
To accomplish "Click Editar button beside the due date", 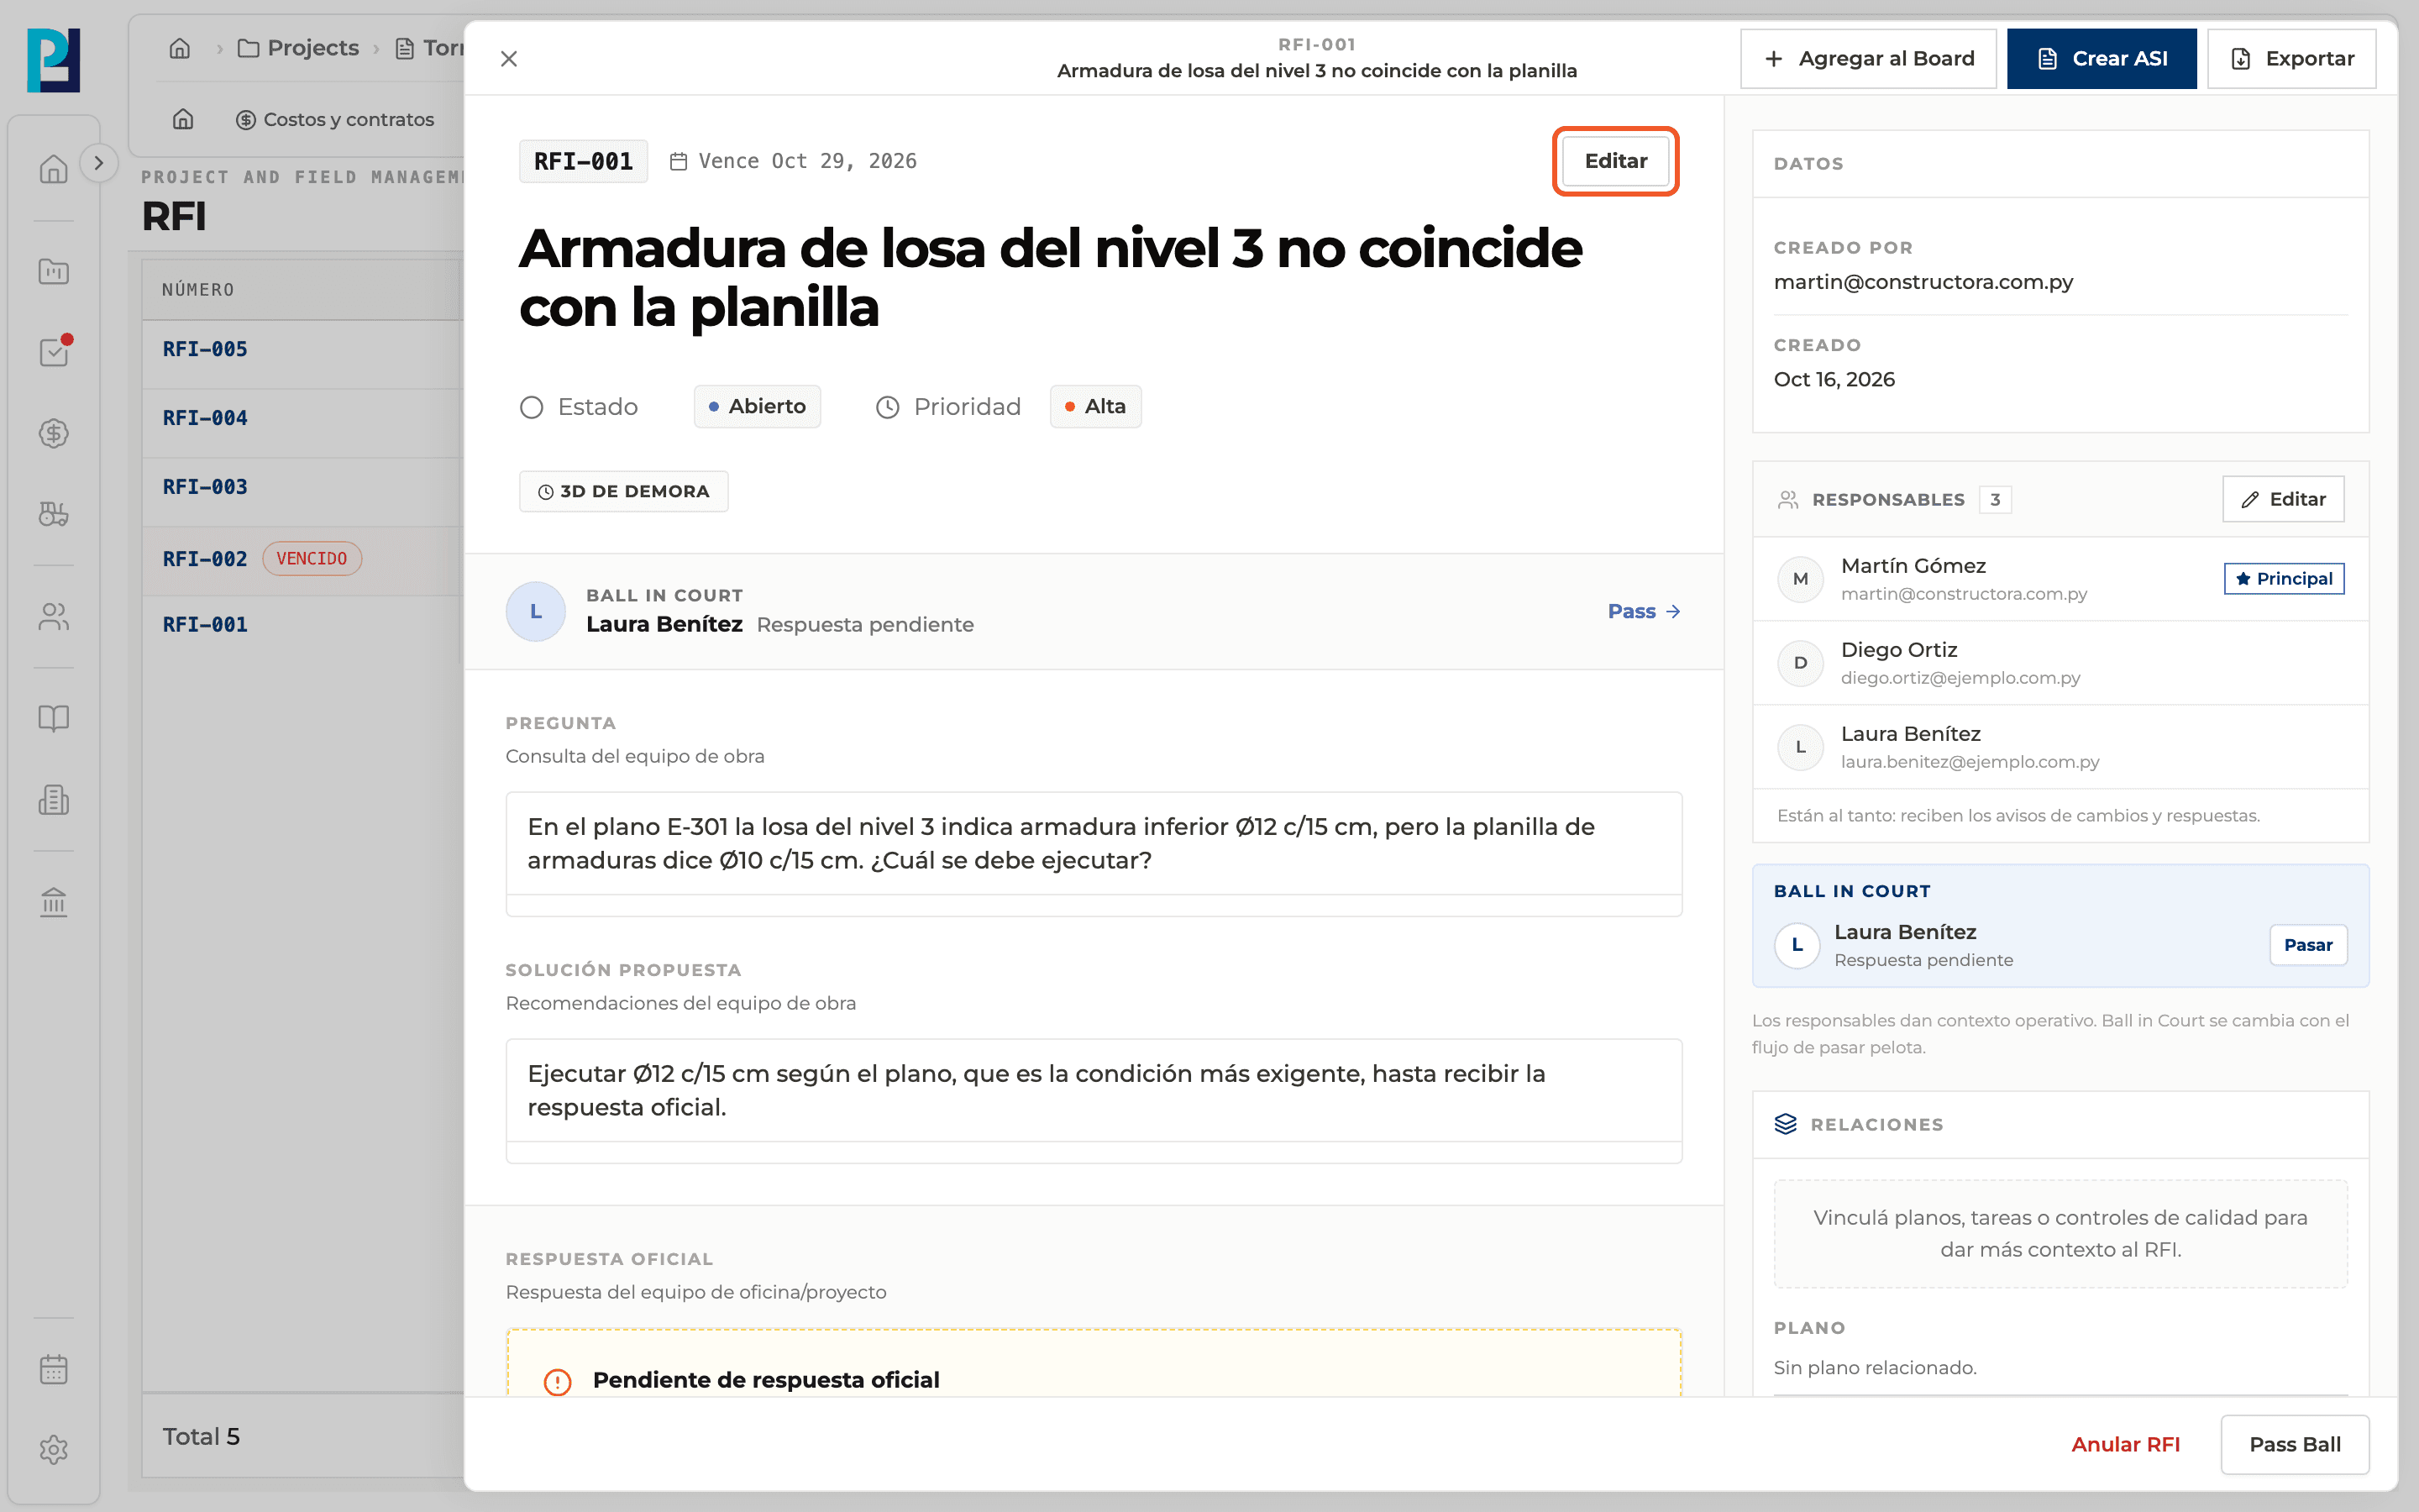I will [x=1615, y=161].
